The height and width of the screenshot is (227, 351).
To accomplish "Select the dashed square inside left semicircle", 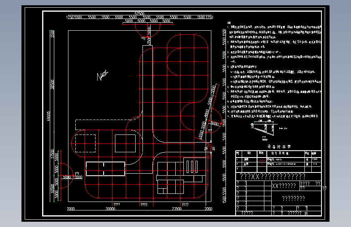I will pos(85,143).
